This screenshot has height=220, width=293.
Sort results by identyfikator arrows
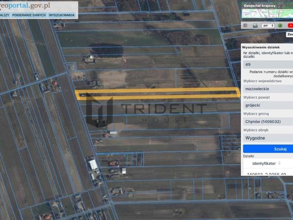279,163
